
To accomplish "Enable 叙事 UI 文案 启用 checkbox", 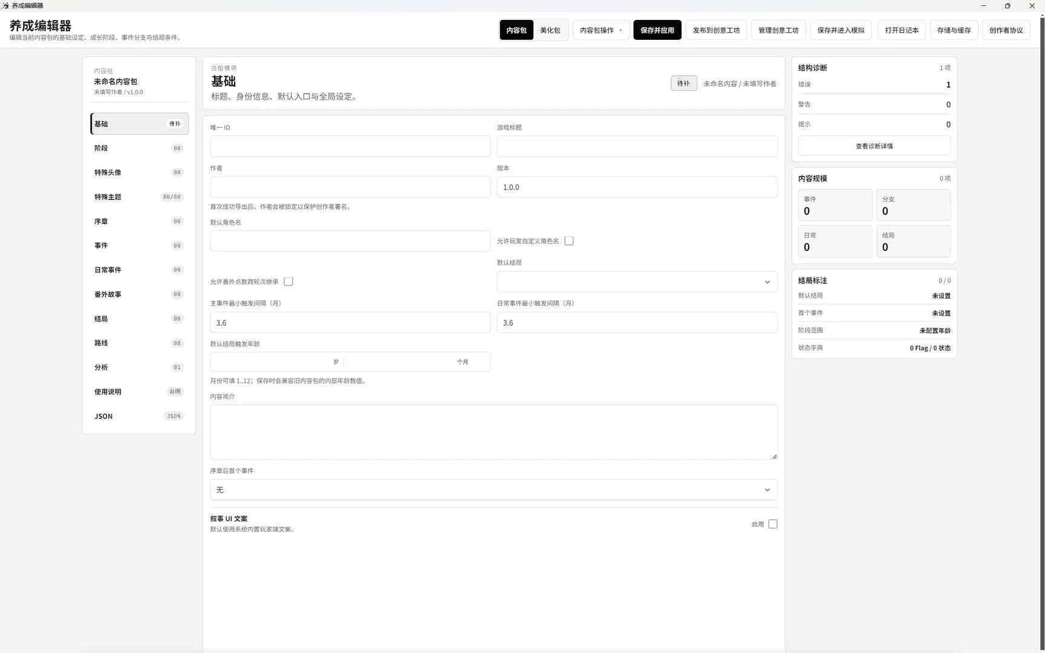I will click(x=773, y=524).
